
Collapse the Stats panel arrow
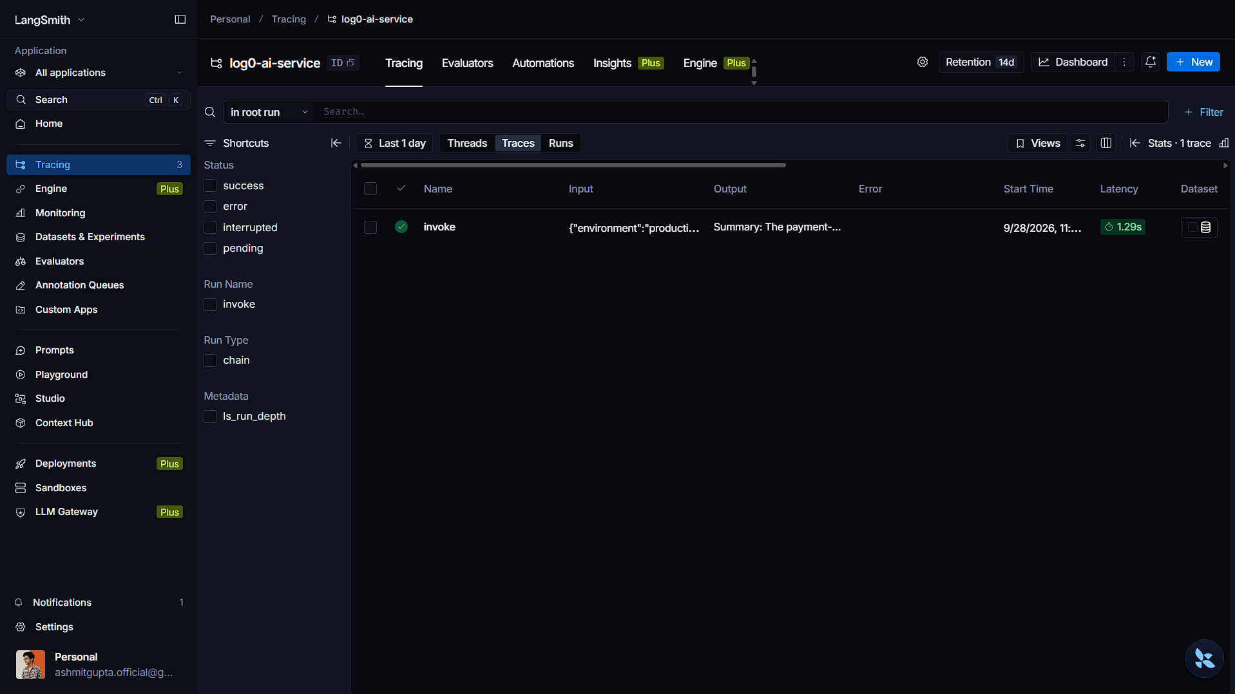[1135, 143]
